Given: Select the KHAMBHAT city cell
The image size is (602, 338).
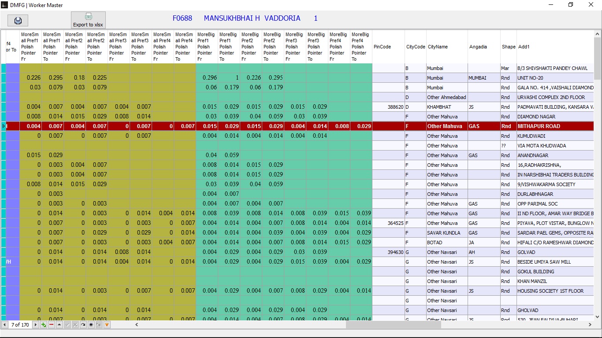Looking at the screenshot, I should (447, 107).
